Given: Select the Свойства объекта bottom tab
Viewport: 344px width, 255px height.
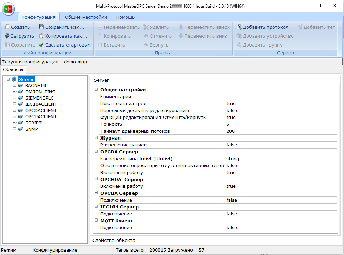Looking at the screenshot, I should (x=114, y=240).
